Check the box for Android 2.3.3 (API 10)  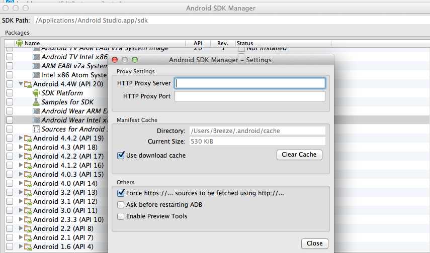(x=10, y=219)
